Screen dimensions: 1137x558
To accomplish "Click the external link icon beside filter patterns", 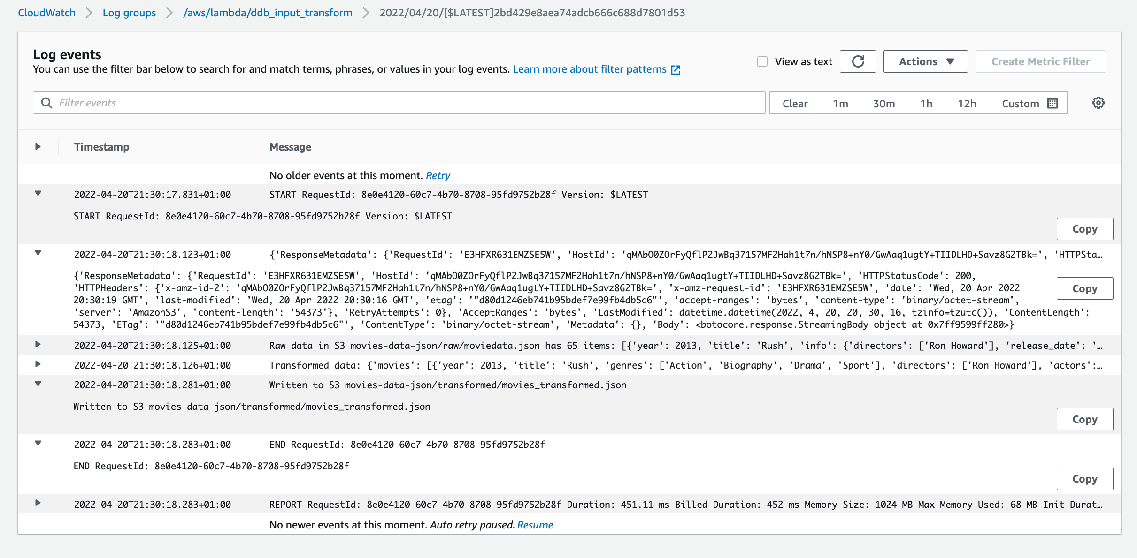I will click(x=676, y=70).
